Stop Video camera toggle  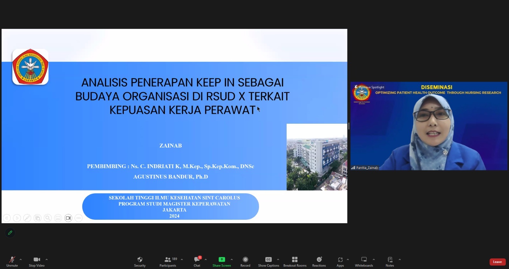(x=37, y=262)
